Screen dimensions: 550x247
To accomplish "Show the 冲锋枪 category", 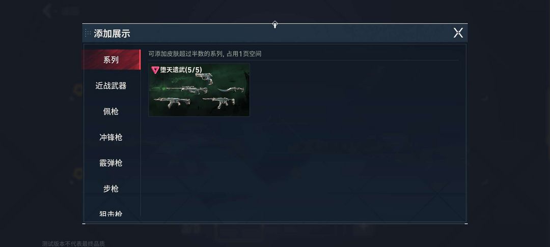I will [111, 138].
